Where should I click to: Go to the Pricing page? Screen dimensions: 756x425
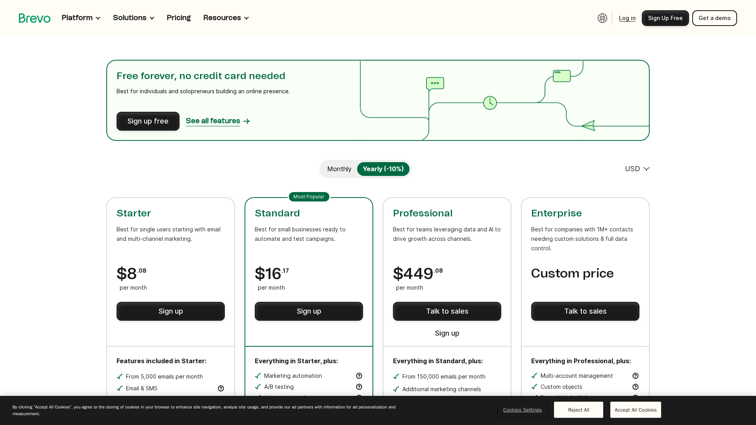178,18
